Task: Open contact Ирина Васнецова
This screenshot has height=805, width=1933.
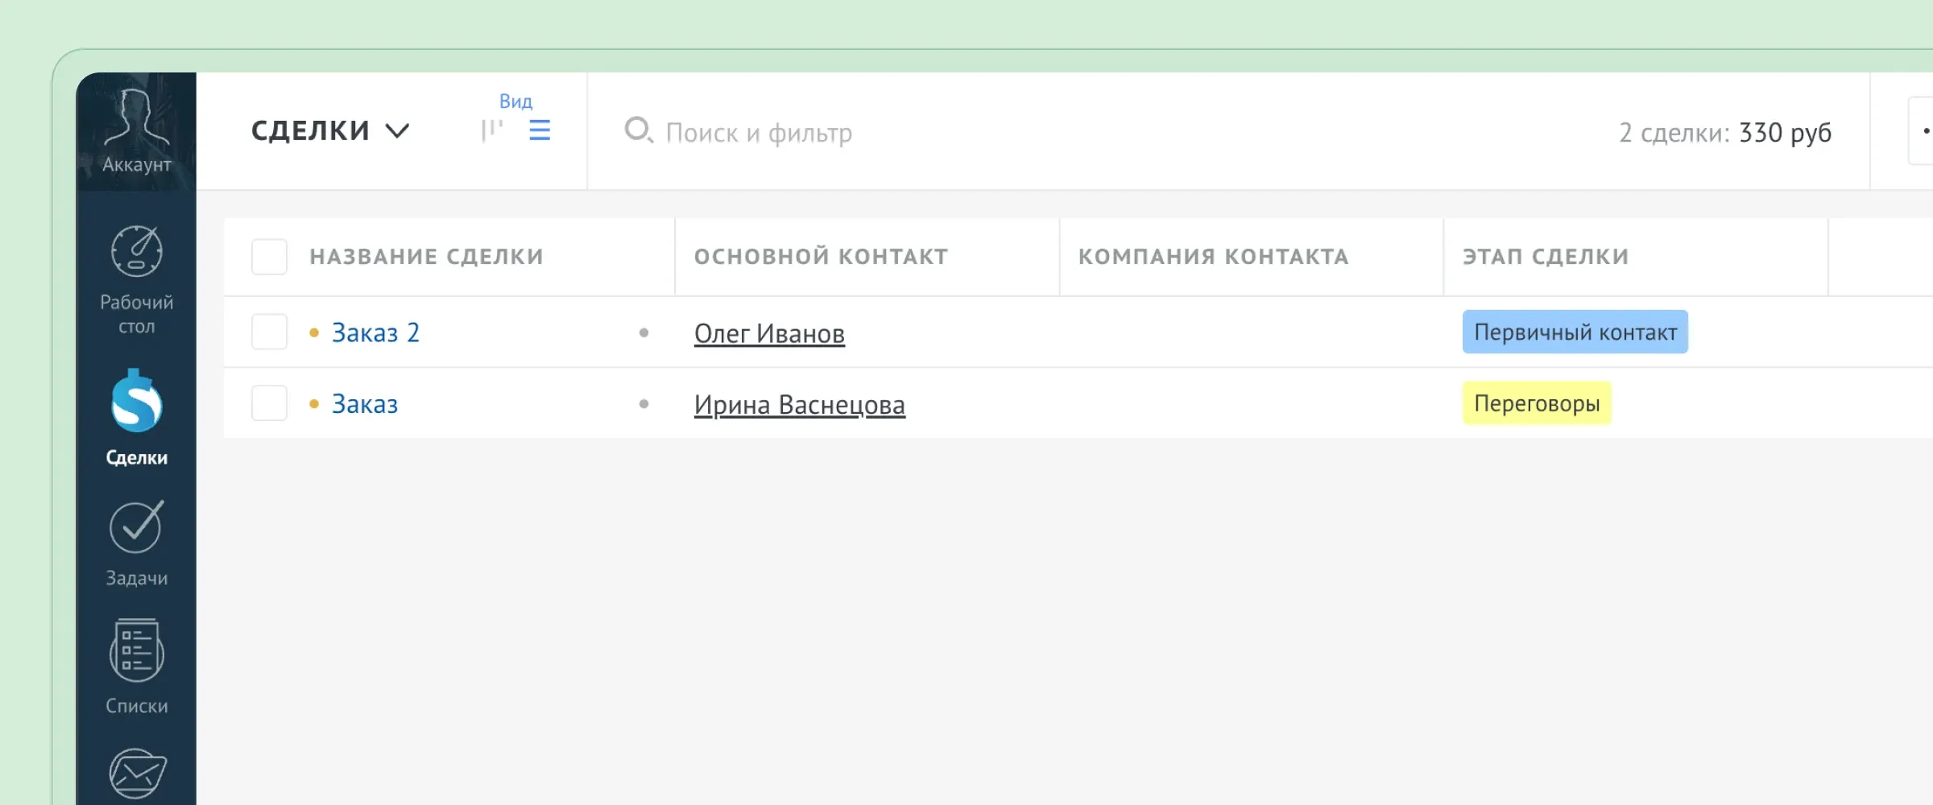Action: tap(801, 404)
